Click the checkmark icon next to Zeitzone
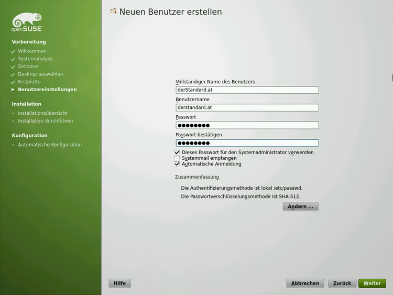This screenshot has height=295, width=393. point(13,67)
